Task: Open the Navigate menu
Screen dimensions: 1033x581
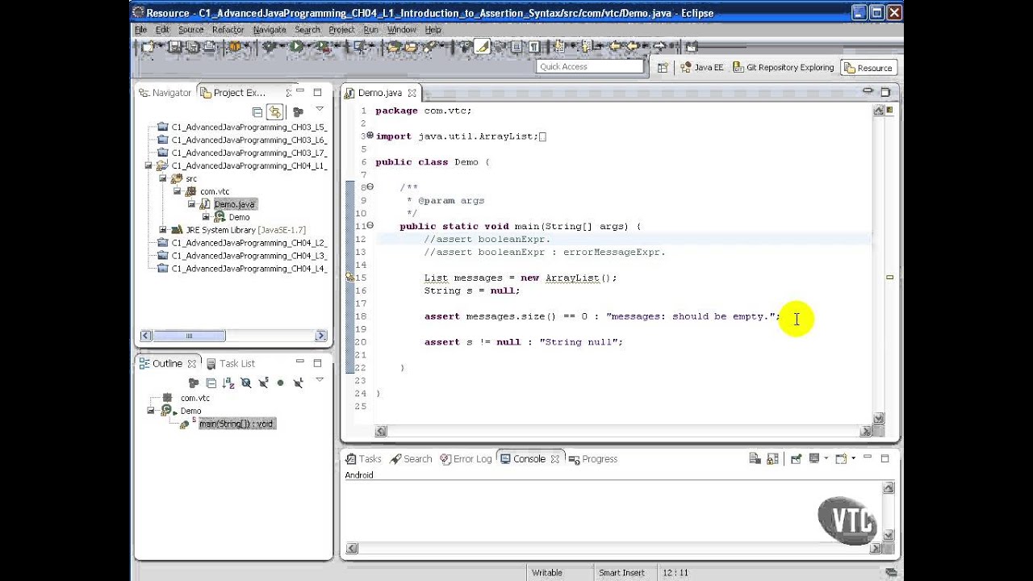Action: pyautogui.click(x=270, y=30)
